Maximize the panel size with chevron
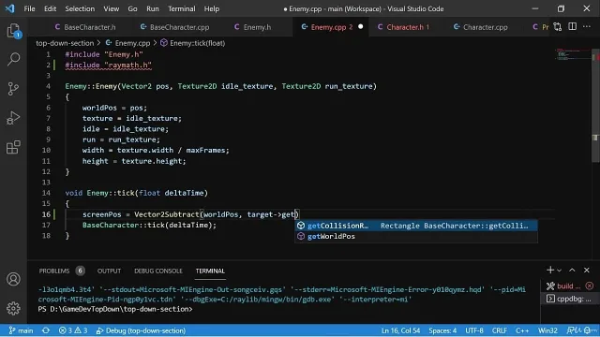 click(572, 271)
